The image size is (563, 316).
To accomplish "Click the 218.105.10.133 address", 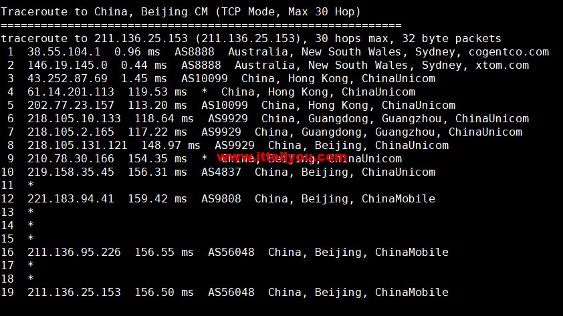I will pyautogui.click(x=74, y=119).
